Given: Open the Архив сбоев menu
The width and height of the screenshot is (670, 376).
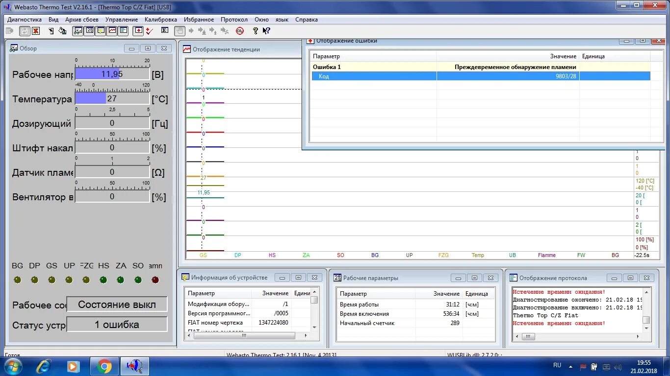Looking at the screenshot, I should (x=82, y=20).
